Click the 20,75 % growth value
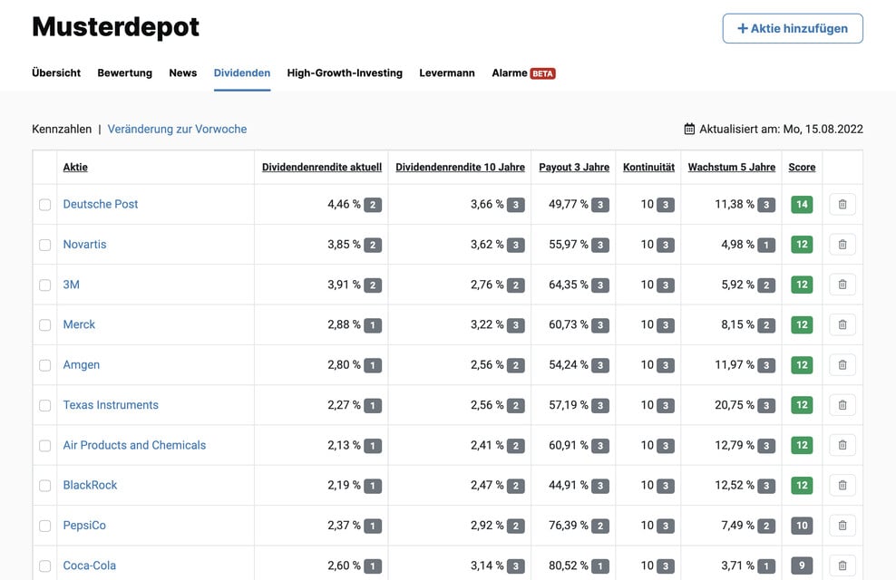This screenshot has height=580, width=896. point(735,405)
